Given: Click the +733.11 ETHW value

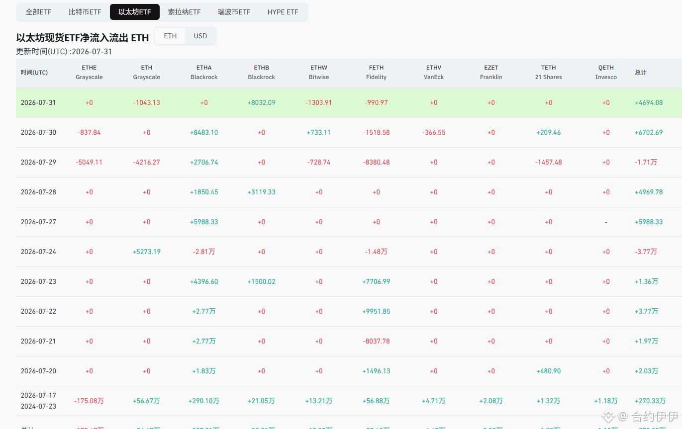Looking at the screenshot, I should coord(319,133).
